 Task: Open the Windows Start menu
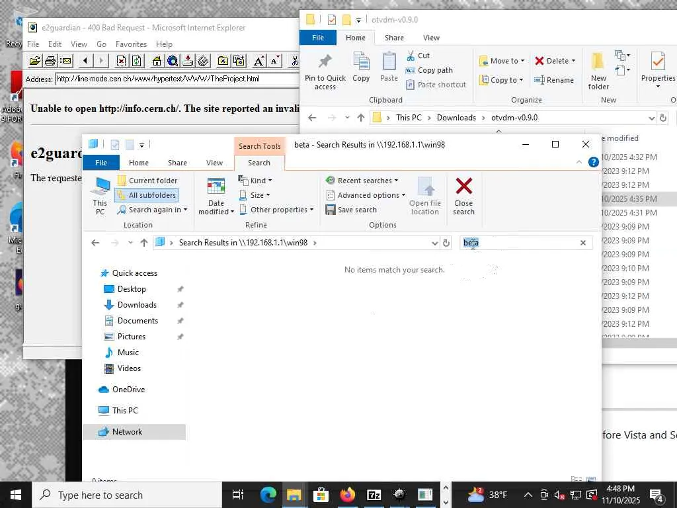[x=16, y=495]
